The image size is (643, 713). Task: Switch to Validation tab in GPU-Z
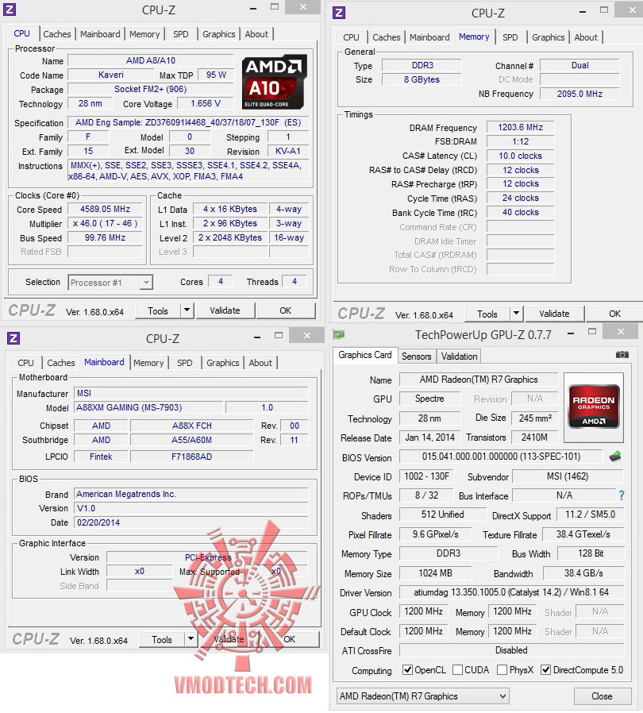click(x=459, y=356)
